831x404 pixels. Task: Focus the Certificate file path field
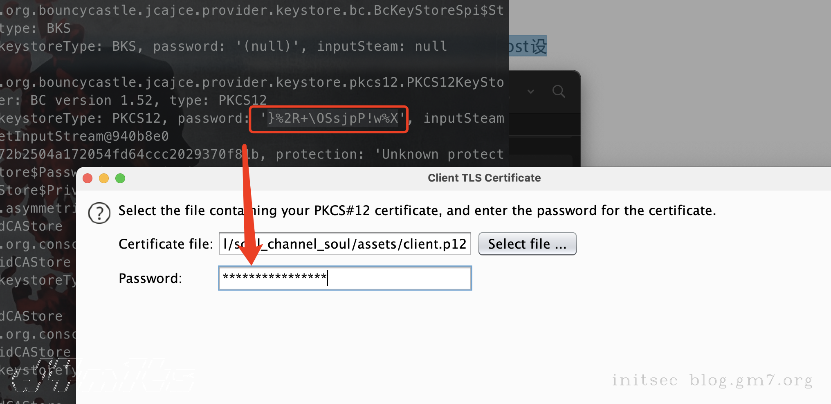pos(345,244)
